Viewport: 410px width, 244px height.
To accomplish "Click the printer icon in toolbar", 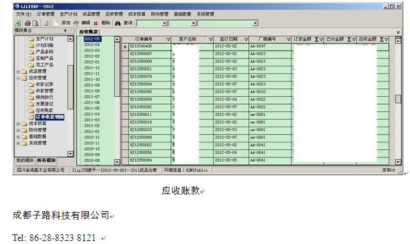I will click(x=28, y=23).
